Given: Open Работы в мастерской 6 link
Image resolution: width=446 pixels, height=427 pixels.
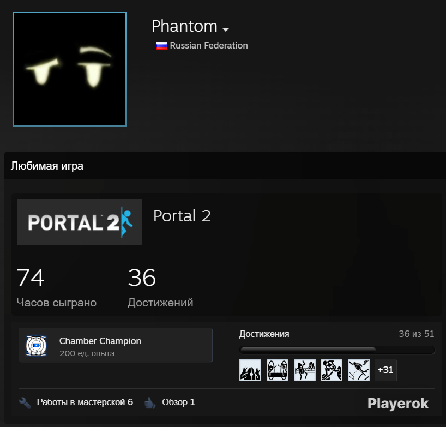Looking at the screenshot, I should (85, 402).
